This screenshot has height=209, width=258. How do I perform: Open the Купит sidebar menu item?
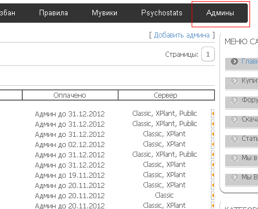click(x=249, y=81)
